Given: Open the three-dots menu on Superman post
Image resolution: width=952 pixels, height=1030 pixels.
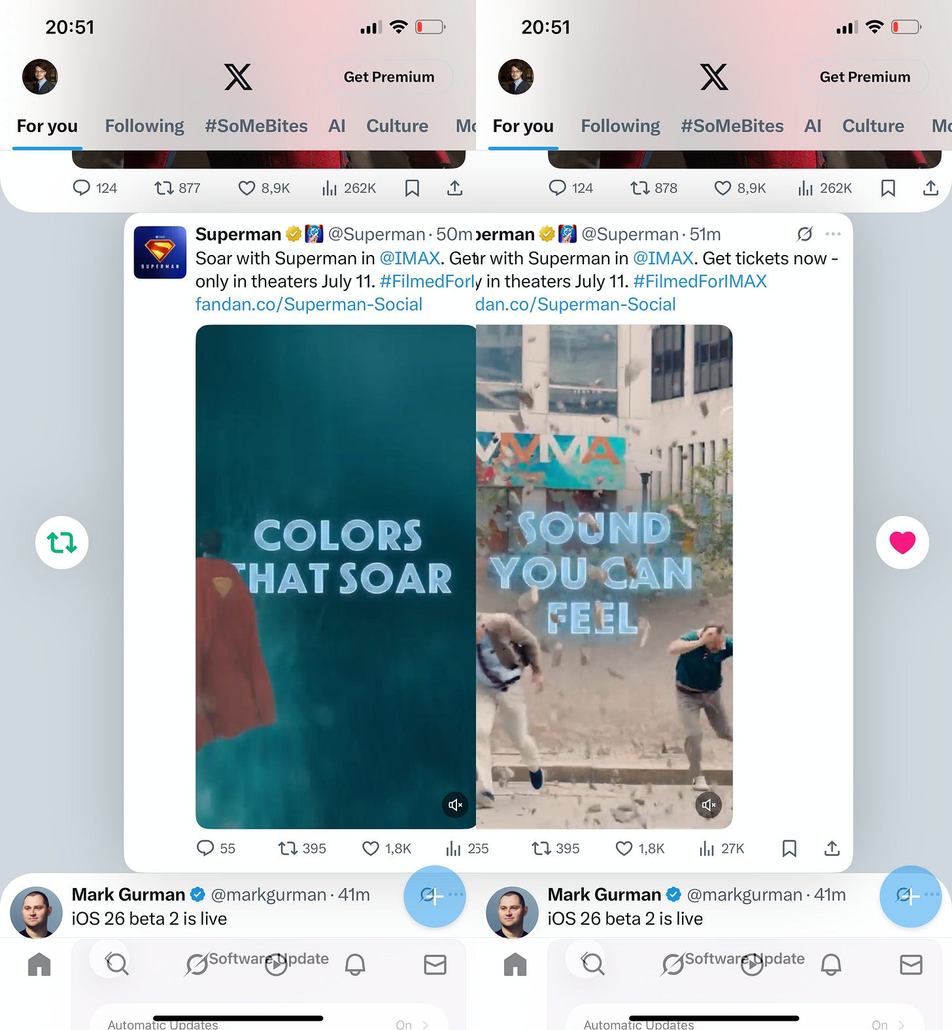Looking at the screenshot, I should (833, 233).
